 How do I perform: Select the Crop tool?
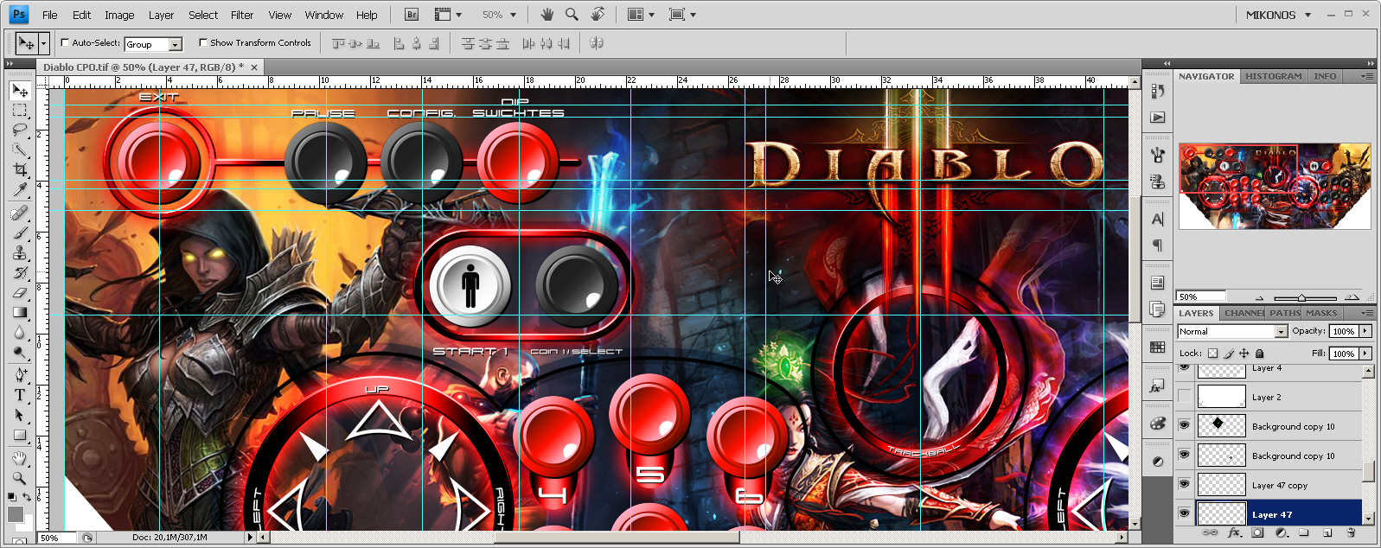click(19, 170)
